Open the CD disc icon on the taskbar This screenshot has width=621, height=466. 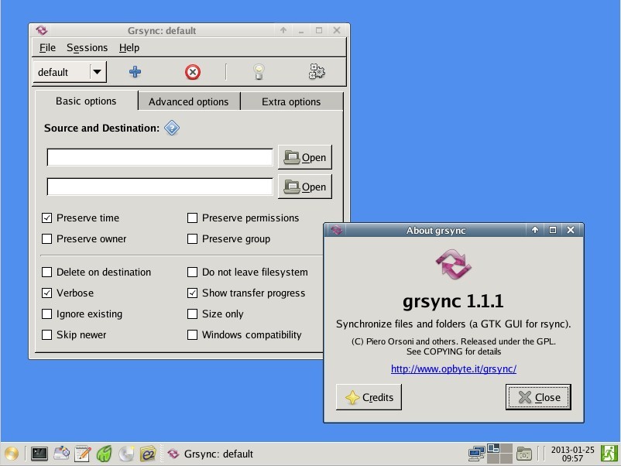click(126, 454)
